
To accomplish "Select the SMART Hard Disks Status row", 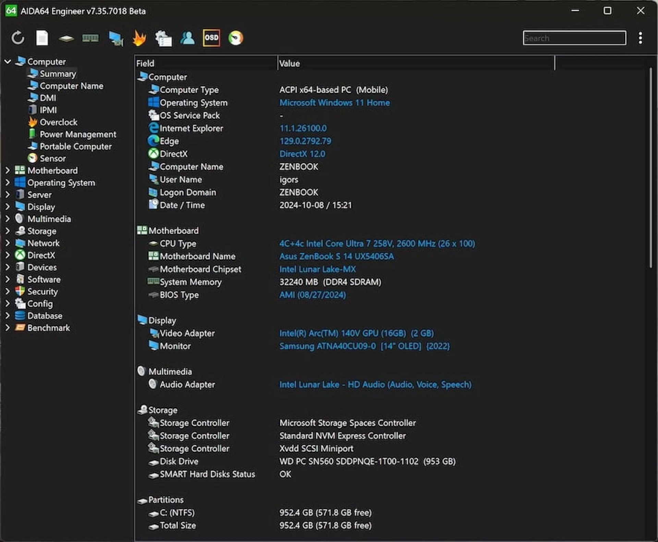I will tap(391, 474).
